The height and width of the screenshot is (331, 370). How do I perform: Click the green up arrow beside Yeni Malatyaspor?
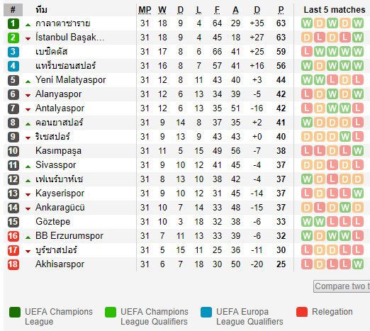(x=28, y=82)
